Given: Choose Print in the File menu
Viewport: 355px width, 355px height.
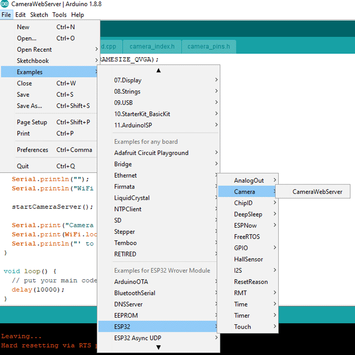Looking at the screenshot, I should click(x=49, y=133).
